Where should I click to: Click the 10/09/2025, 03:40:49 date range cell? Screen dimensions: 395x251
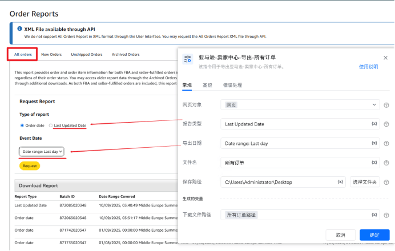pos(138,205)
